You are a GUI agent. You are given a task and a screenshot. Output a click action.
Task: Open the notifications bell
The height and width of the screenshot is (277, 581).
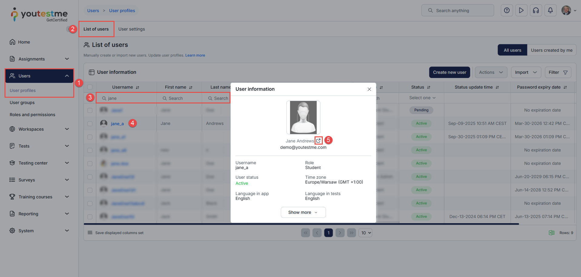(550, 11)
